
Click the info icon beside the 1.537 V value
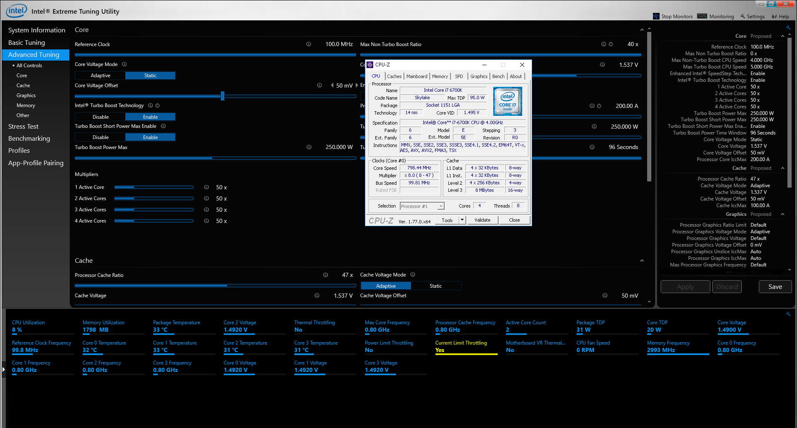tap(602, 64)
